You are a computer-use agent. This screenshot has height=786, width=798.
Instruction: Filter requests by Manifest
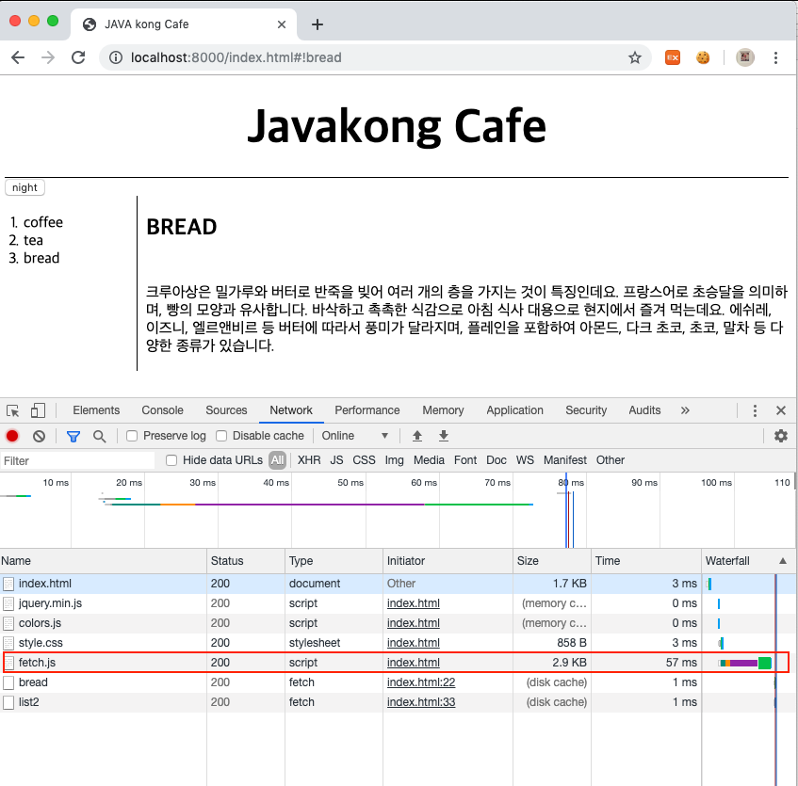pos(565,460)
